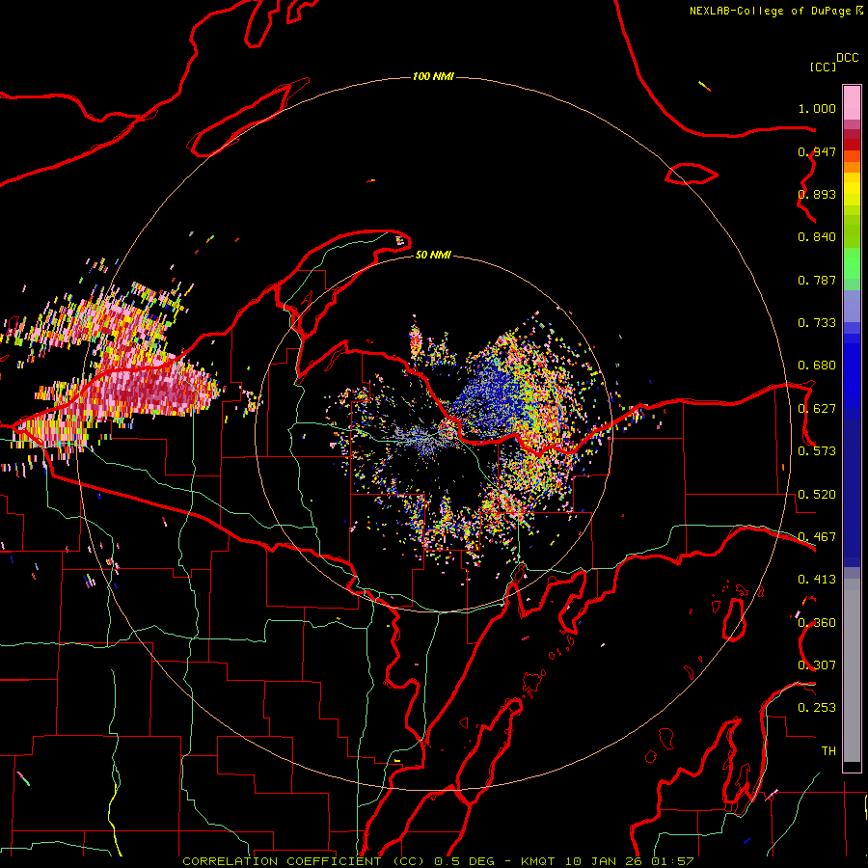Select the 0.413 legend value
Viewport: 868px width, 868px height.
817,580
